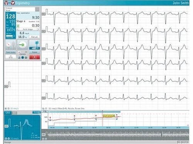Click the lead label in left ECG pane

click(6, 86)
